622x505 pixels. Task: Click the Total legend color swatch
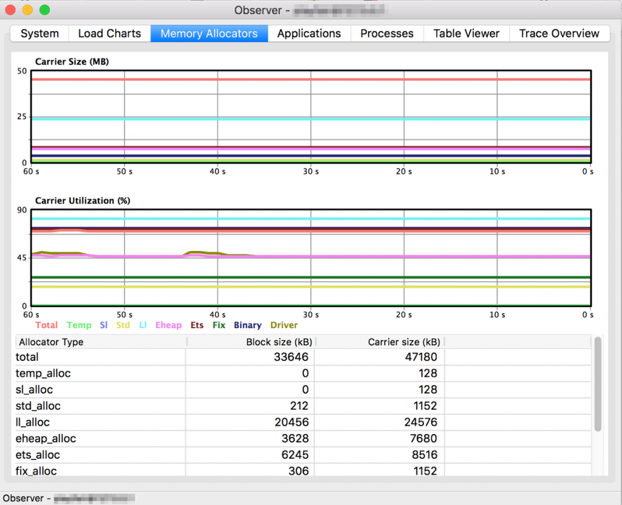(x=46, y=325)
